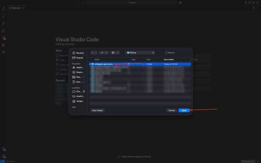Go to Documents in Favourites

pyautogui.click(x=78, y=82)
